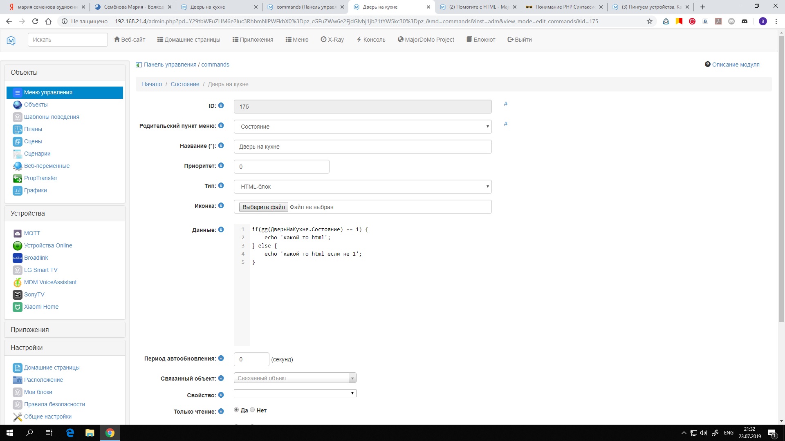Focus the Название text field
This screenshot has width=785, height=441.
pyautogui.click(x=362, y=147)
